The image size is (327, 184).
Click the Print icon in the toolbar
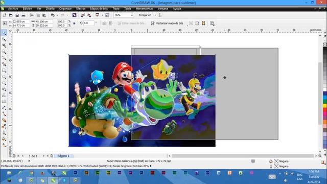pos(24,15)
